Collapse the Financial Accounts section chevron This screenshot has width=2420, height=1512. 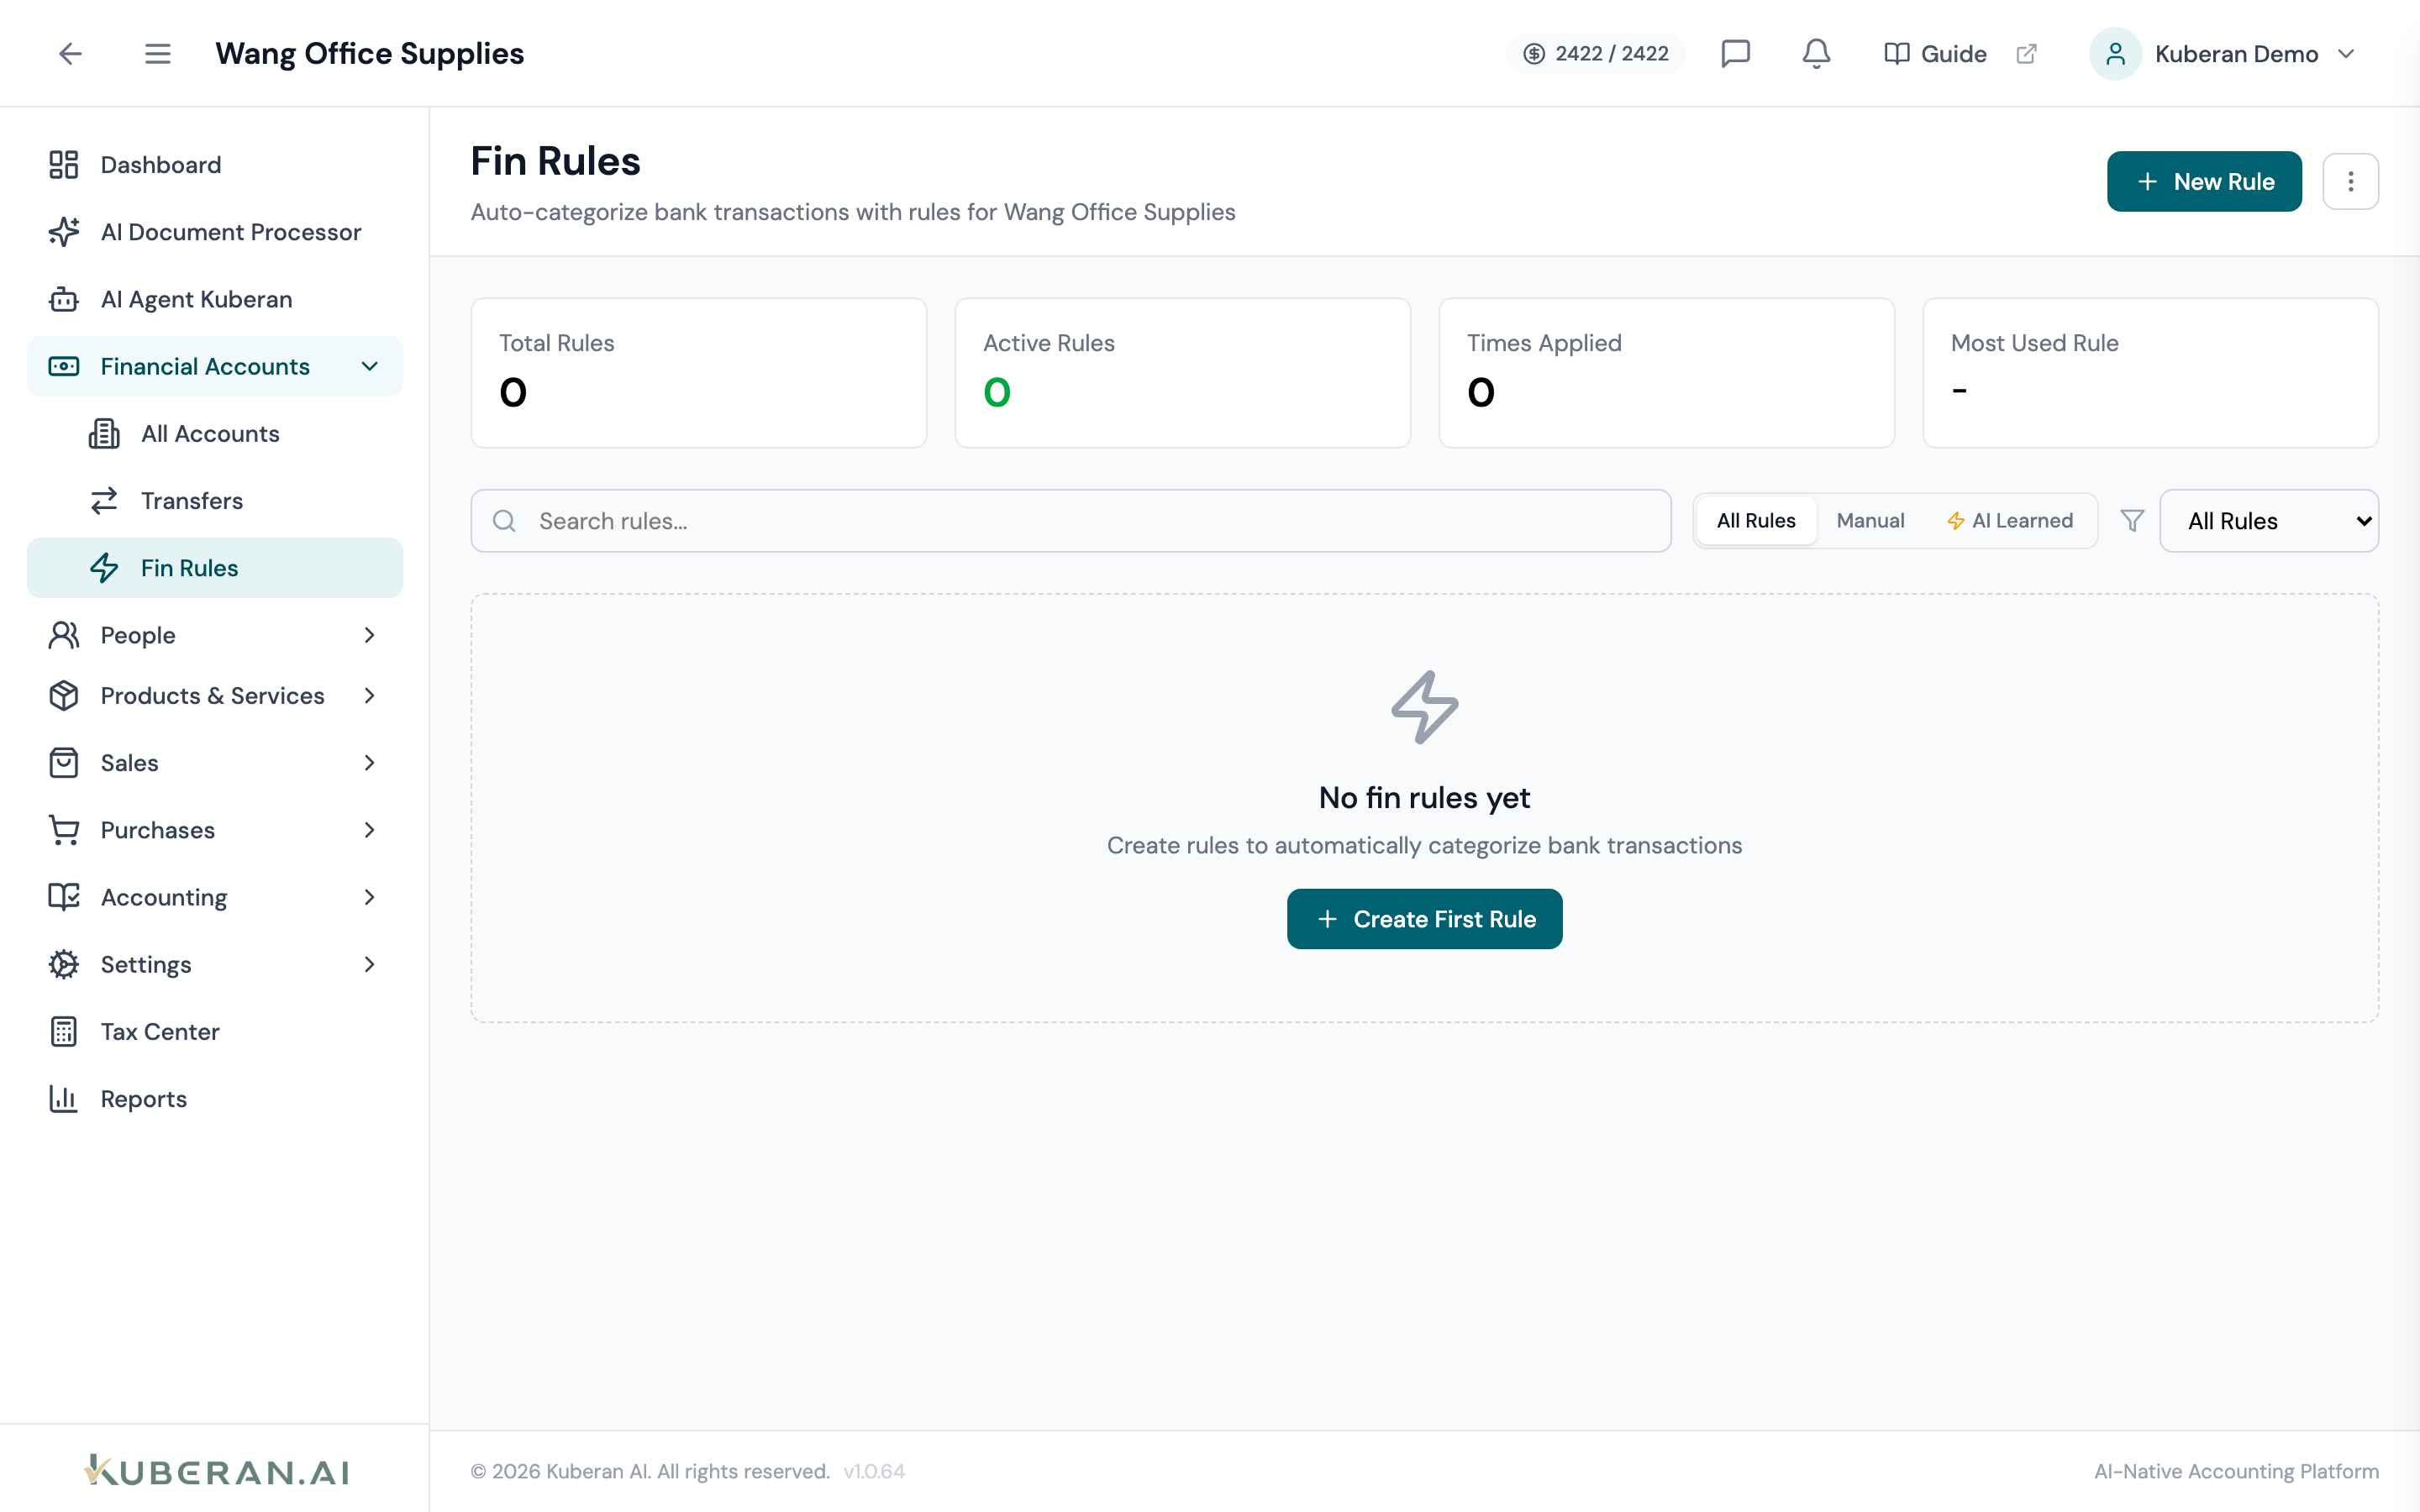[x=369, y=366]
